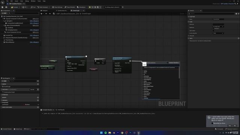Add a new event dispatcher plus icon

click(38, 107)
